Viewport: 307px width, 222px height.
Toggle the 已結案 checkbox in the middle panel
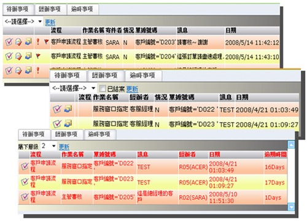click(103, 88)
